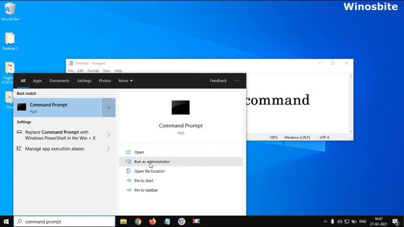Launch Firefox from the taskbar

click(x=153, y=221)
